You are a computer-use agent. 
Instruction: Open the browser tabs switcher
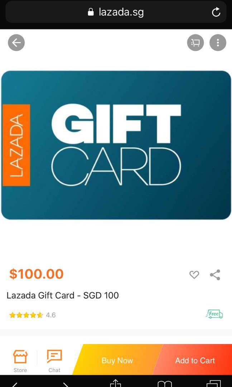coord(213,383)
